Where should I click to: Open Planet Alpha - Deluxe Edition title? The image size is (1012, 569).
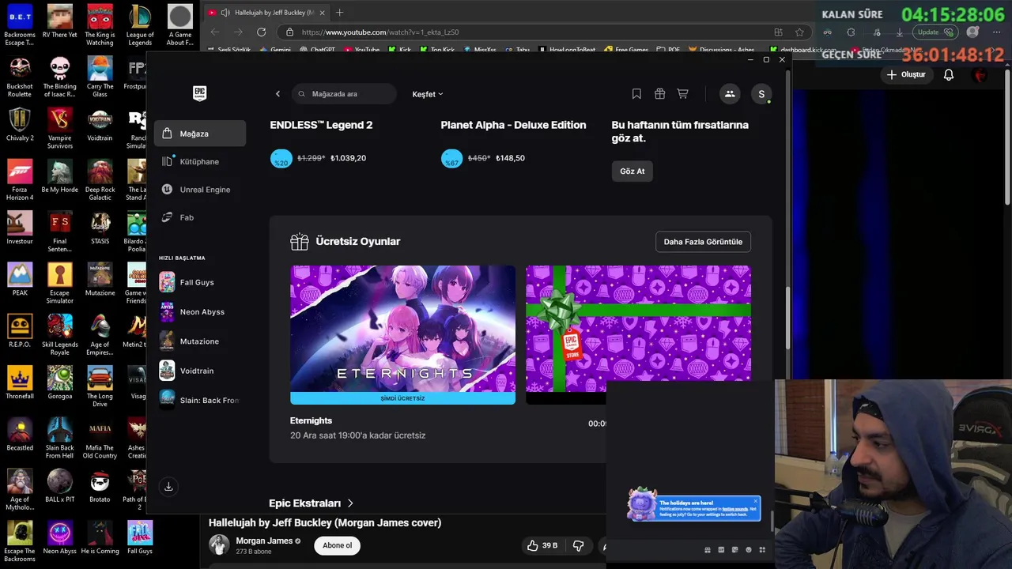pyautogui.click(x=513, y=125)
